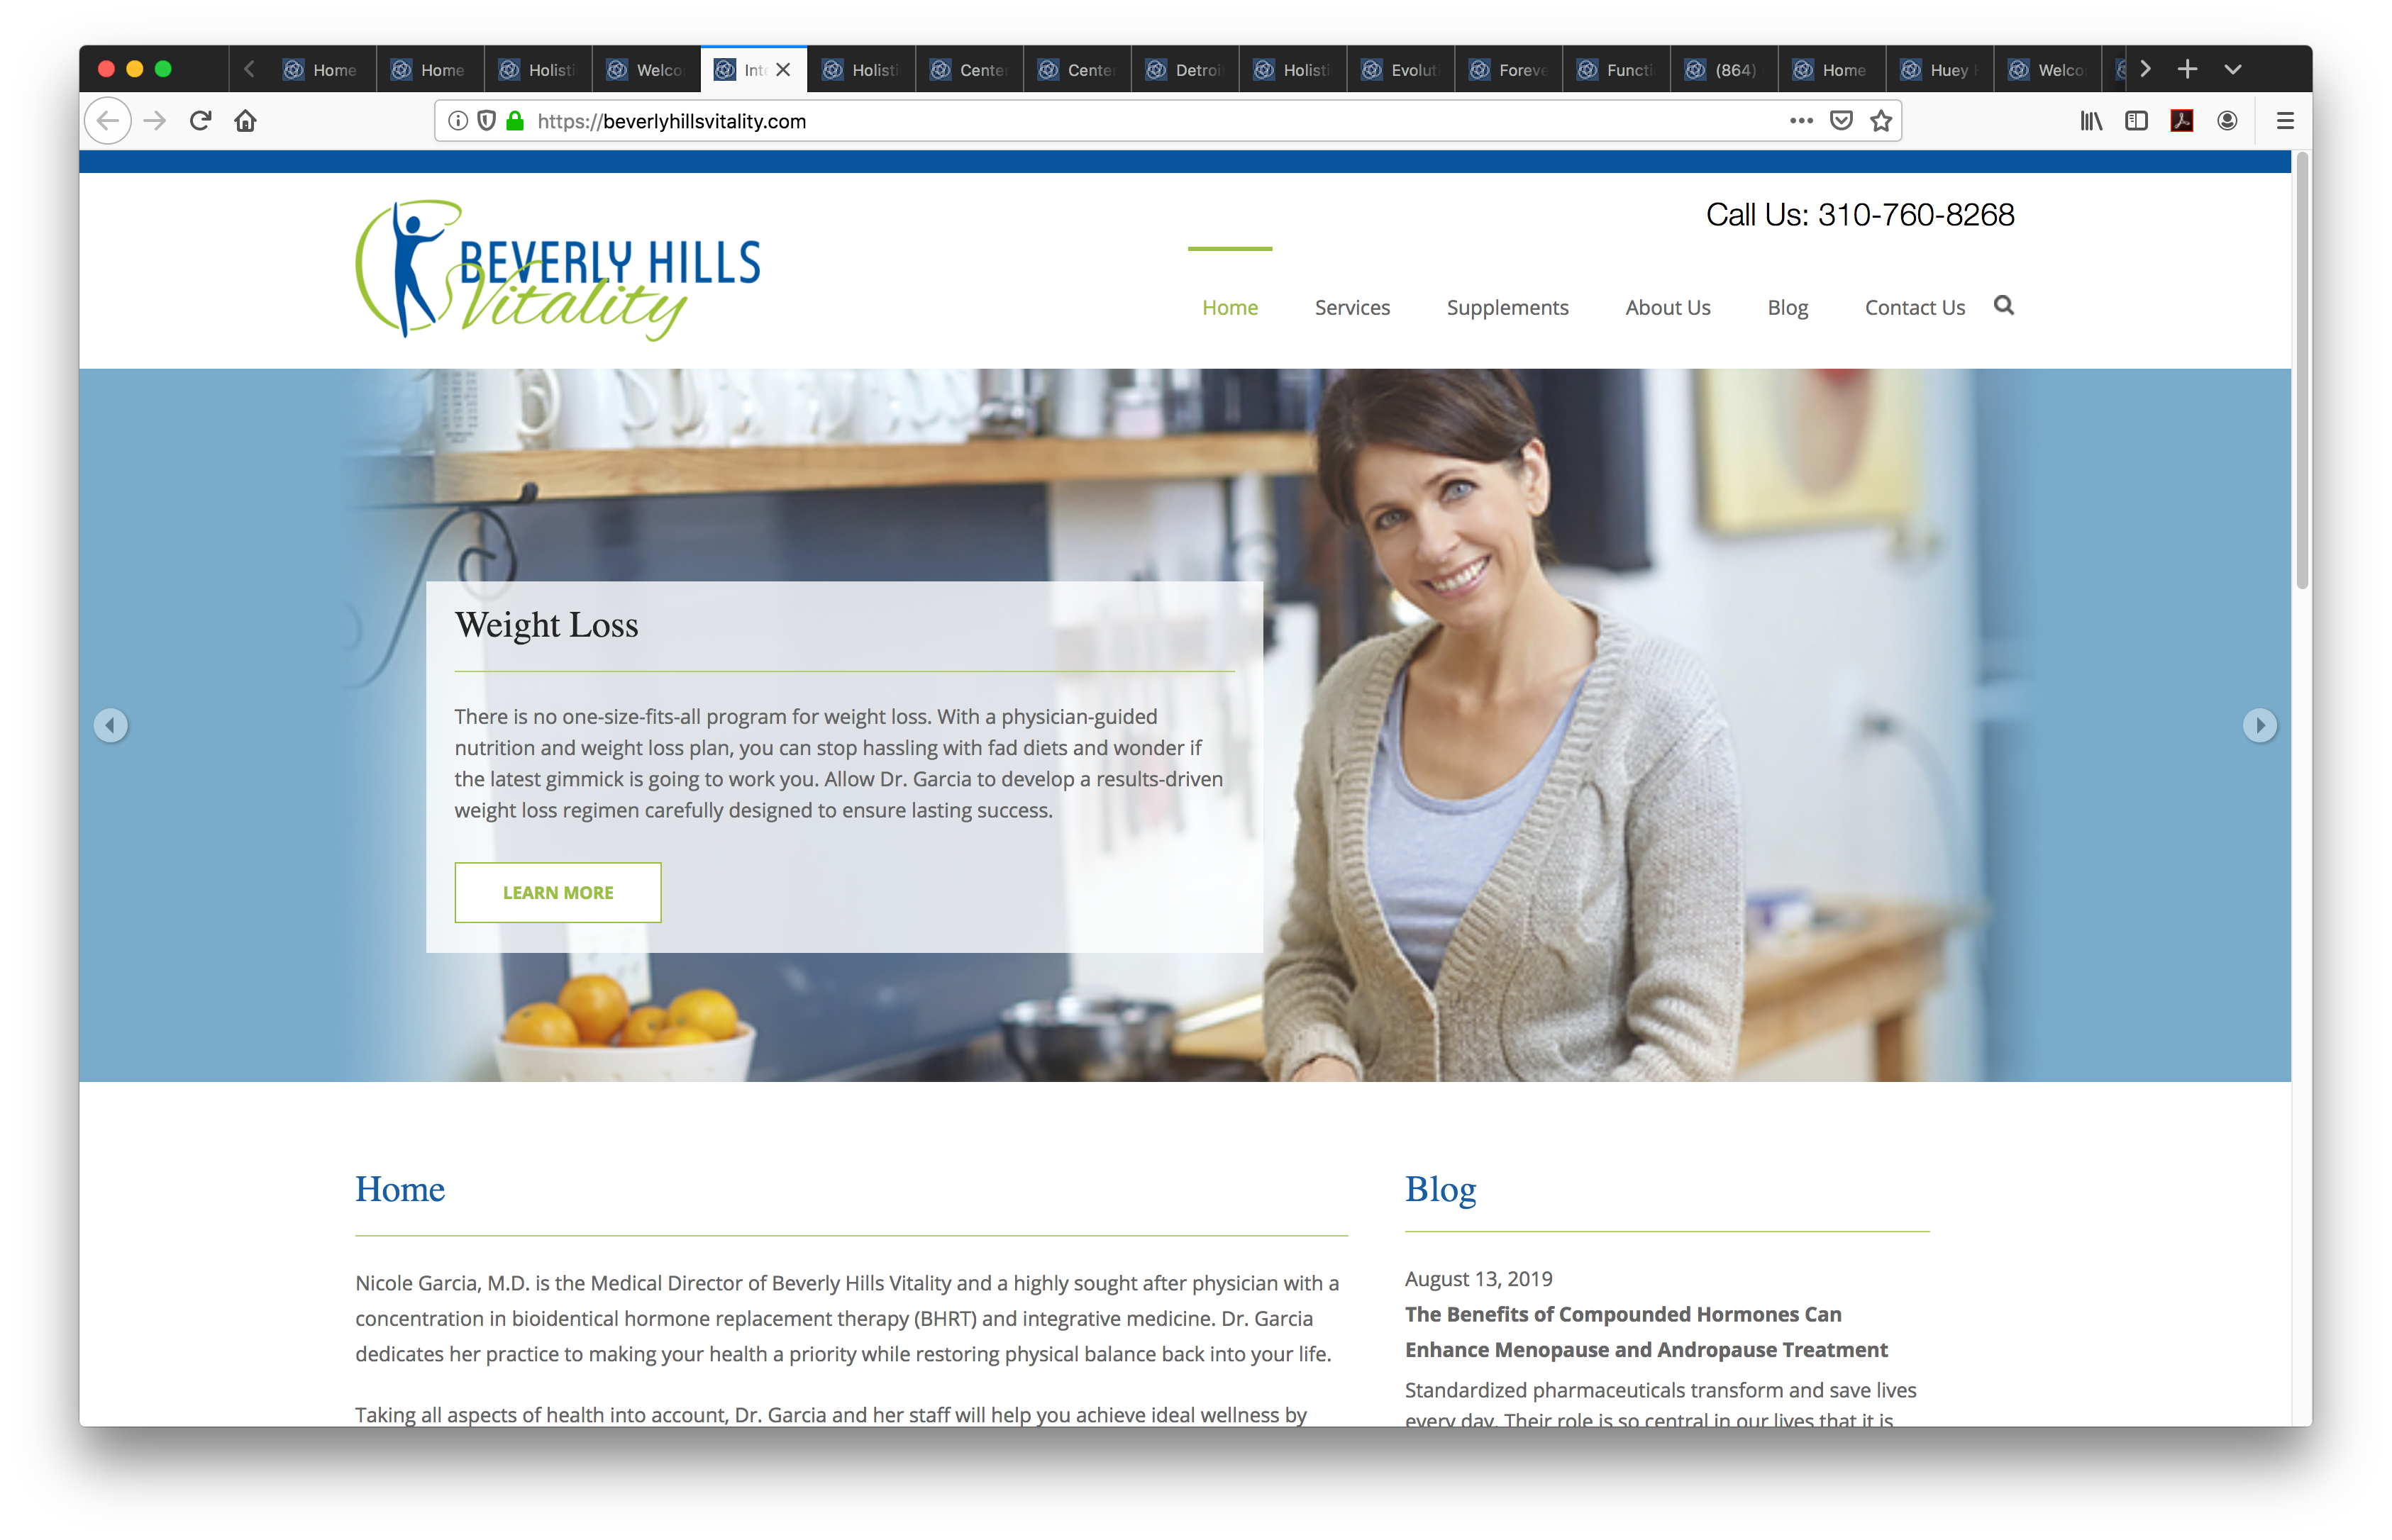Screen dimensions: 2392x1540
Task: Switch to the Functi tab
Action: pos(1617,70)
